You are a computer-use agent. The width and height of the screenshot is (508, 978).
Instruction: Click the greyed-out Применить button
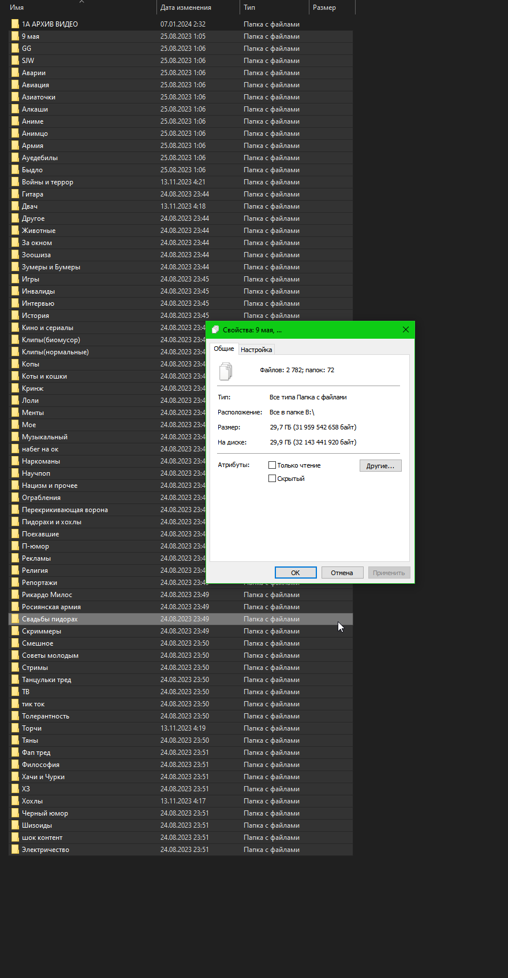click(x=389, y=573)
